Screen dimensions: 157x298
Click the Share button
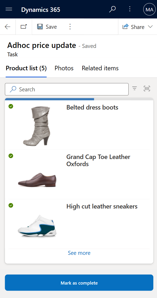pos(133,27)
